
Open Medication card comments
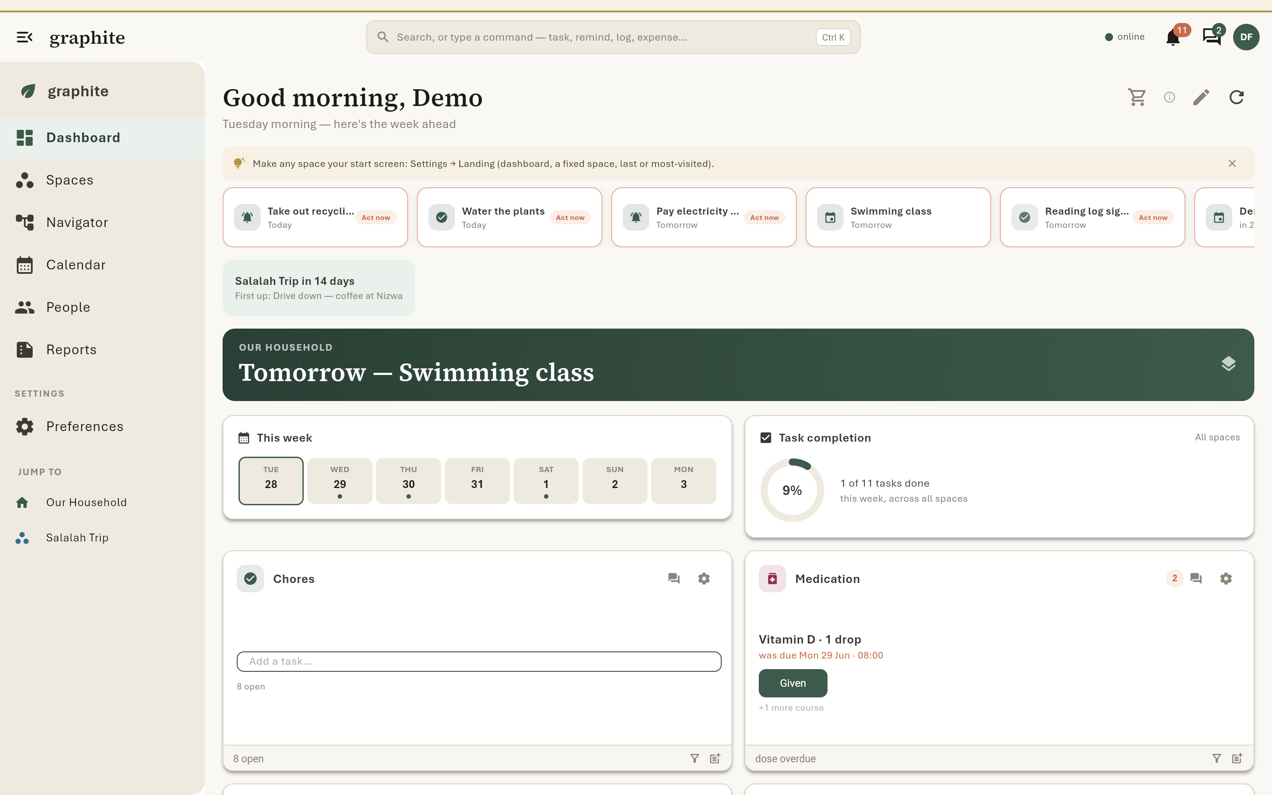(x=1196, y=579)
